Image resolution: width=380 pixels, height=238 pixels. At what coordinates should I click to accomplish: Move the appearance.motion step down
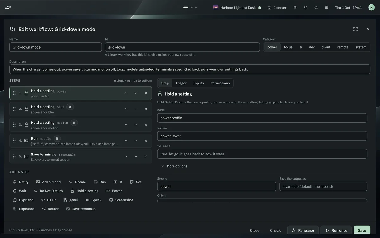coord(136,125)
